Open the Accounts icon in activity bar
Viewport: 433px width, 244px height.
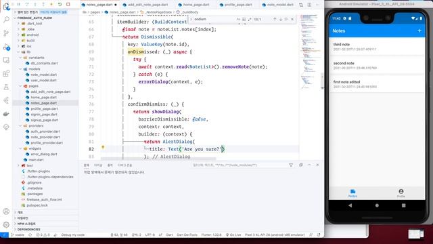click(x=6, y=211)
